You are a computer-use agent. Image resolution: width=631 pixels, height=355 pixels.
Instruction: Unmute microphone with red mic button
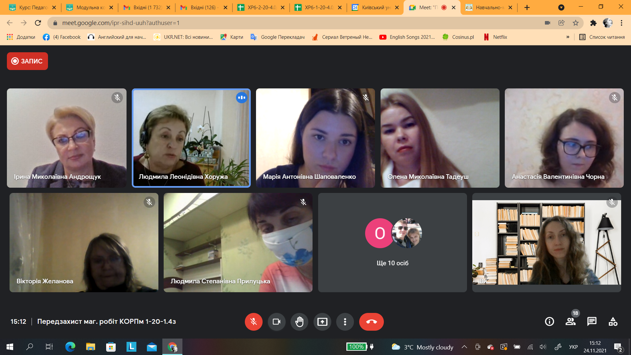(253, 321)
